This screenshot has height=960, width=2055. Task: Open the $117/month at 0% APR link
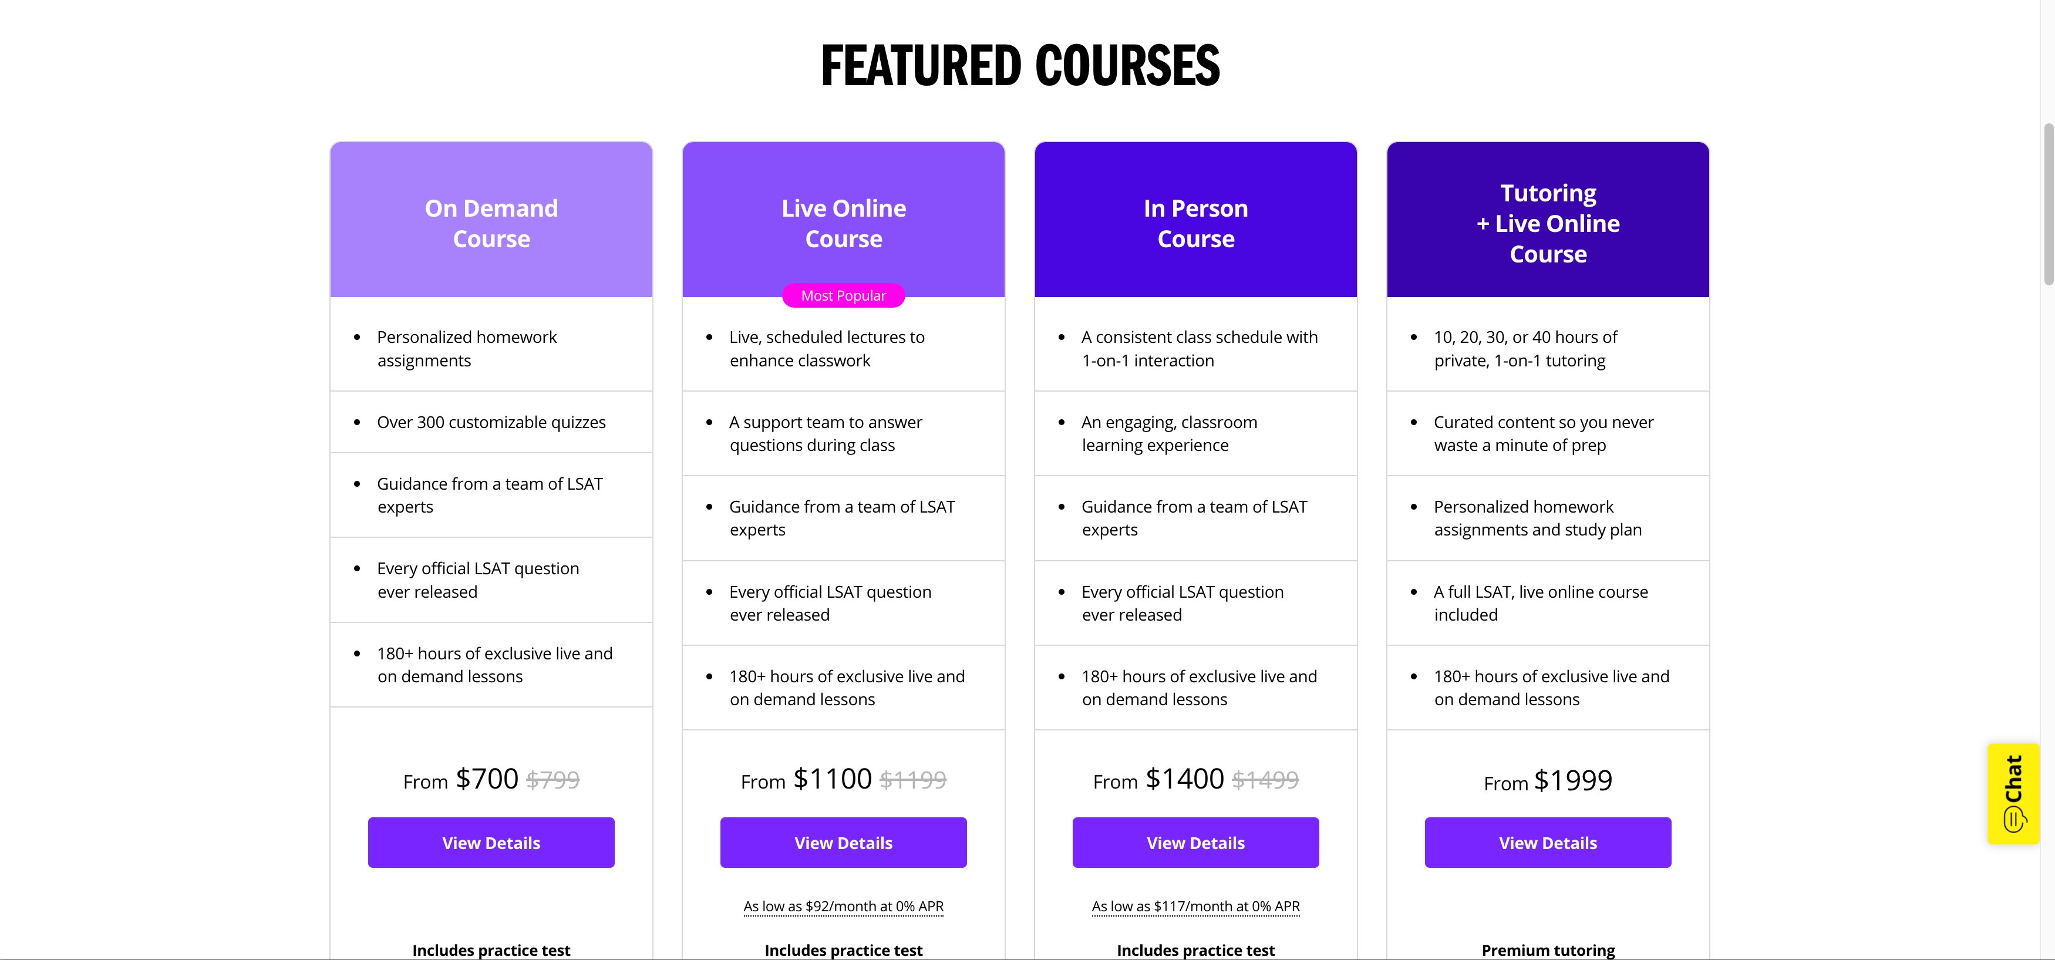[x=1195, y=907]
